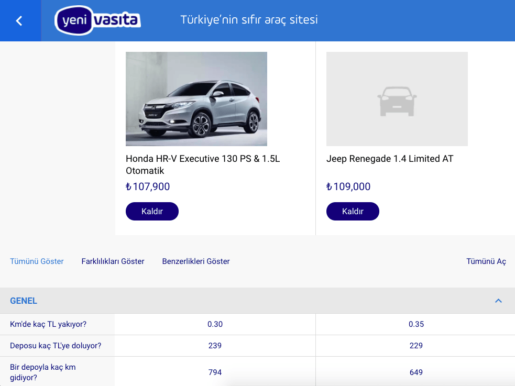The image size is (515, 386).
Task: Click the Turkish lira symbol next to 107,900
Action: (129, 186)
